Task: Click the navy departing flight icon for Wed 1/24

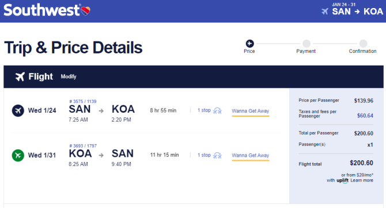Action: click(x=18, y=110)
